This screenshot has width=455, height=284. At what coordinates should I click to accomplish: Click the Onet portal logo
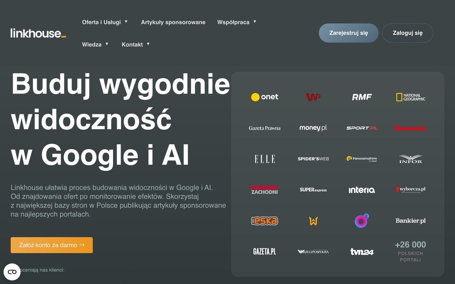click(x=265, y=97)
